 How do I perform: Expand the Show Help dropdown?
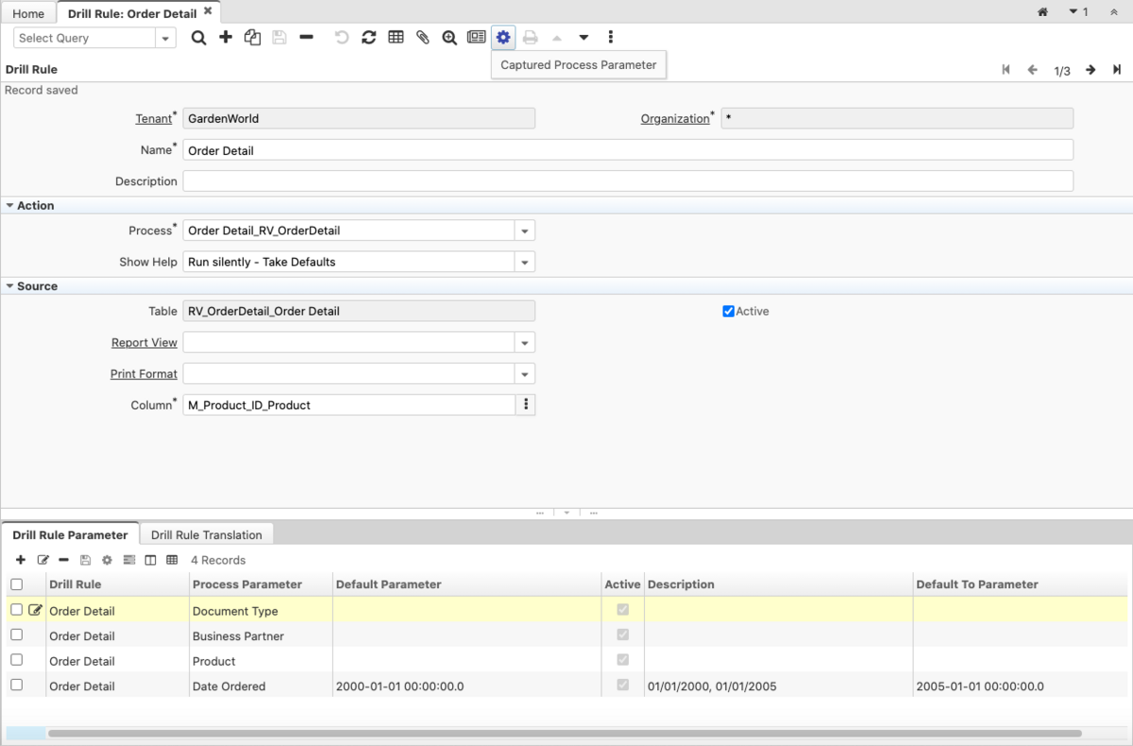coord(525,263)
